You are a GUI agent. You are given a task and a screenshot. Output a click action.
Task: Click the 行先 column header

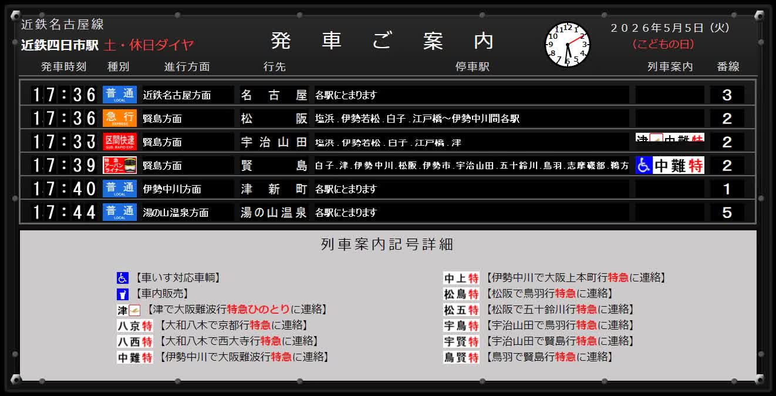click(275, 67)
